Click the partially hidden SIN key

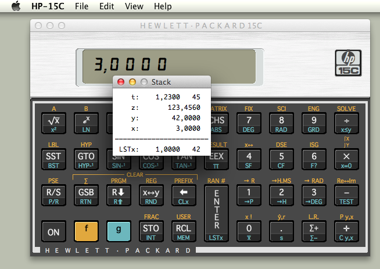click(119, 163)
